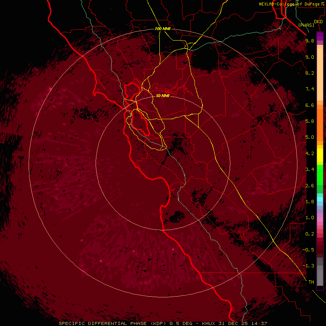The image size is (326, 326).
Task: Select the 1.0 value on the scale
Action: pyautogui.click(x=310, y=218)
